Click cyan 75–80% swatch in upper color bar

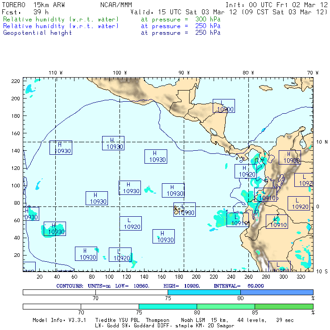[x=204, y=293]
